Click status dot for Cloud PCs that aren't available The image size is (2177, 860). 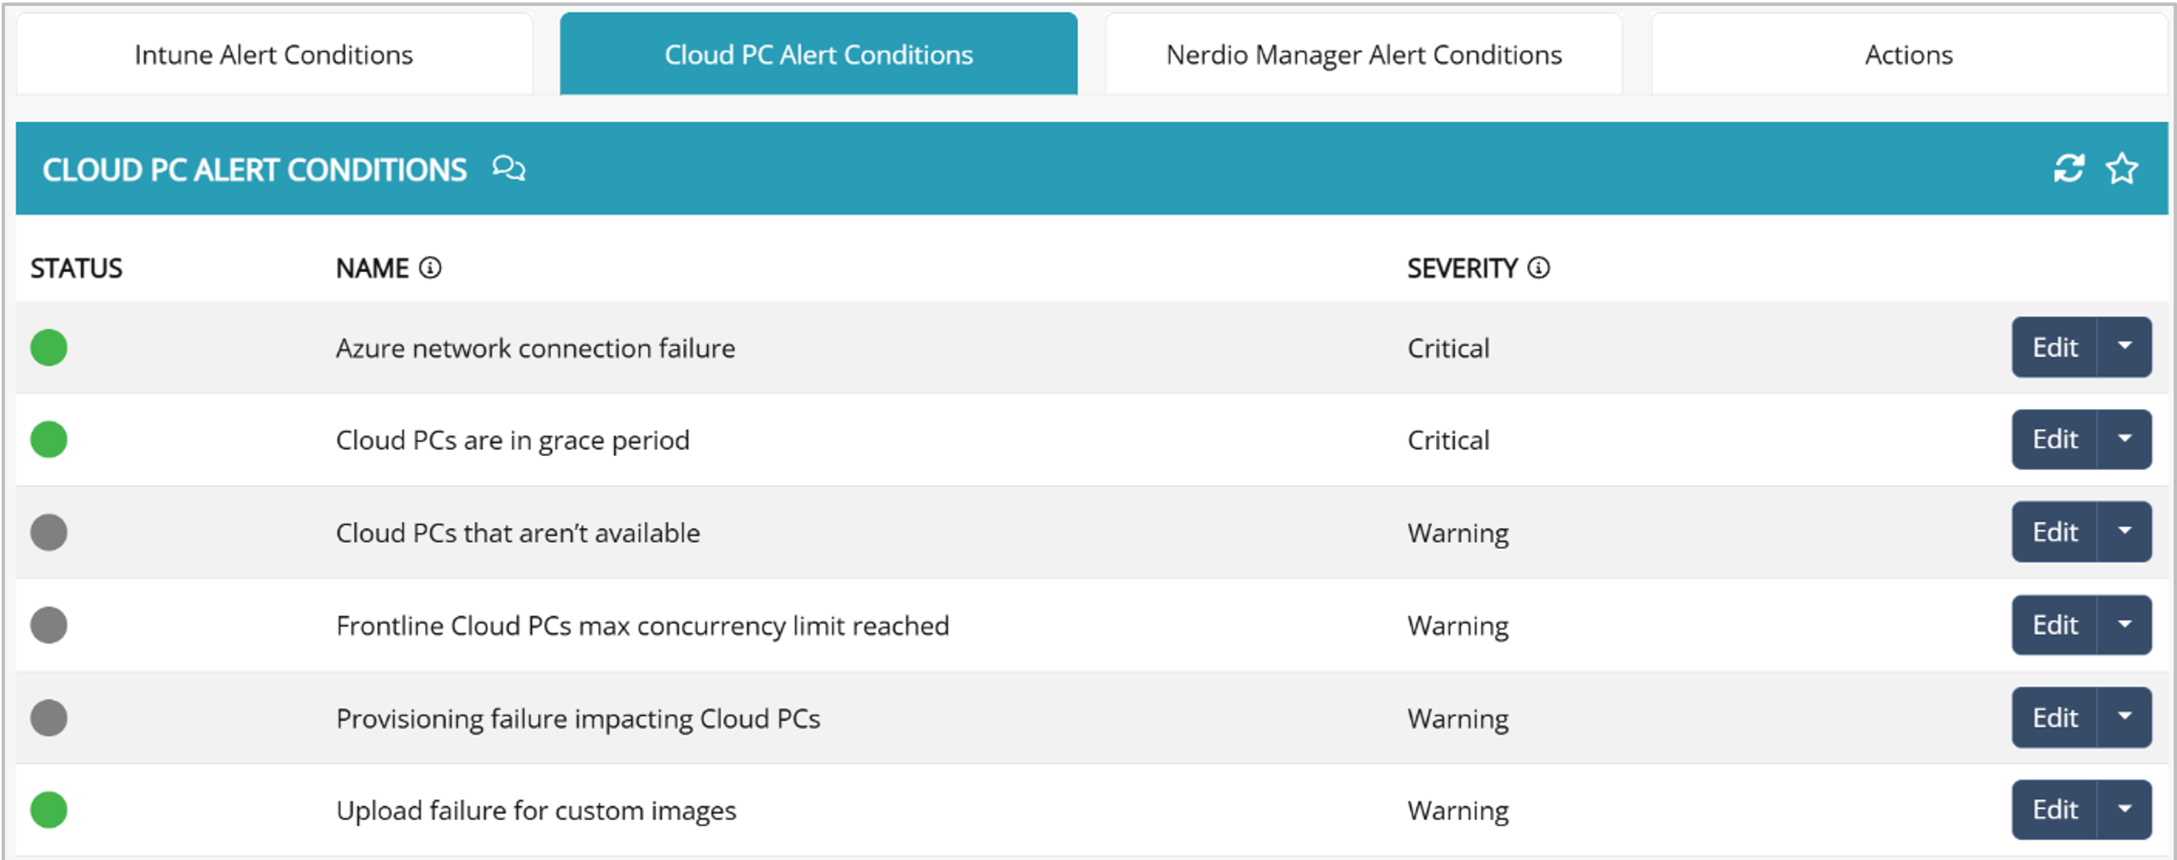pyautogui.click(x=49, y=533)
